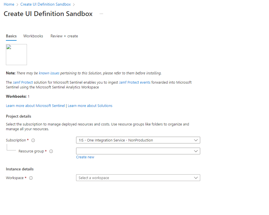Click the Resource group field label
Screen dimensions: 269x215
point(31,151)
